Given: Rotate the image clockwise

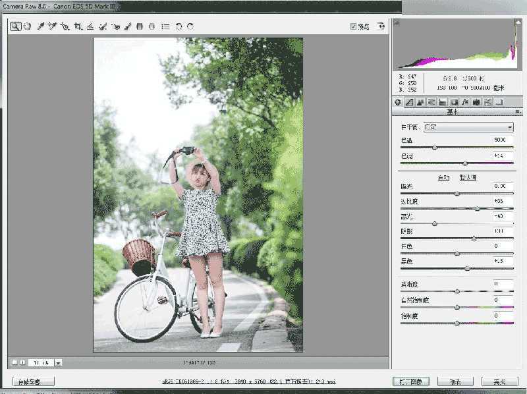Looking at the screenshot, I should 192,27.
